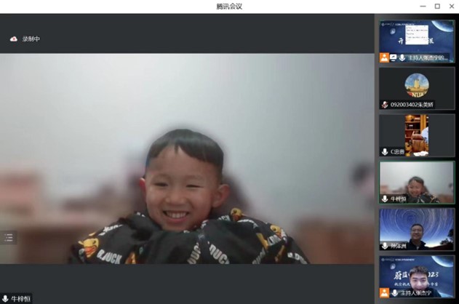Click orange host badge on bottom 张杰宁 tile
This screenshot has height=304, width=459.
click(x=384, y=292)
